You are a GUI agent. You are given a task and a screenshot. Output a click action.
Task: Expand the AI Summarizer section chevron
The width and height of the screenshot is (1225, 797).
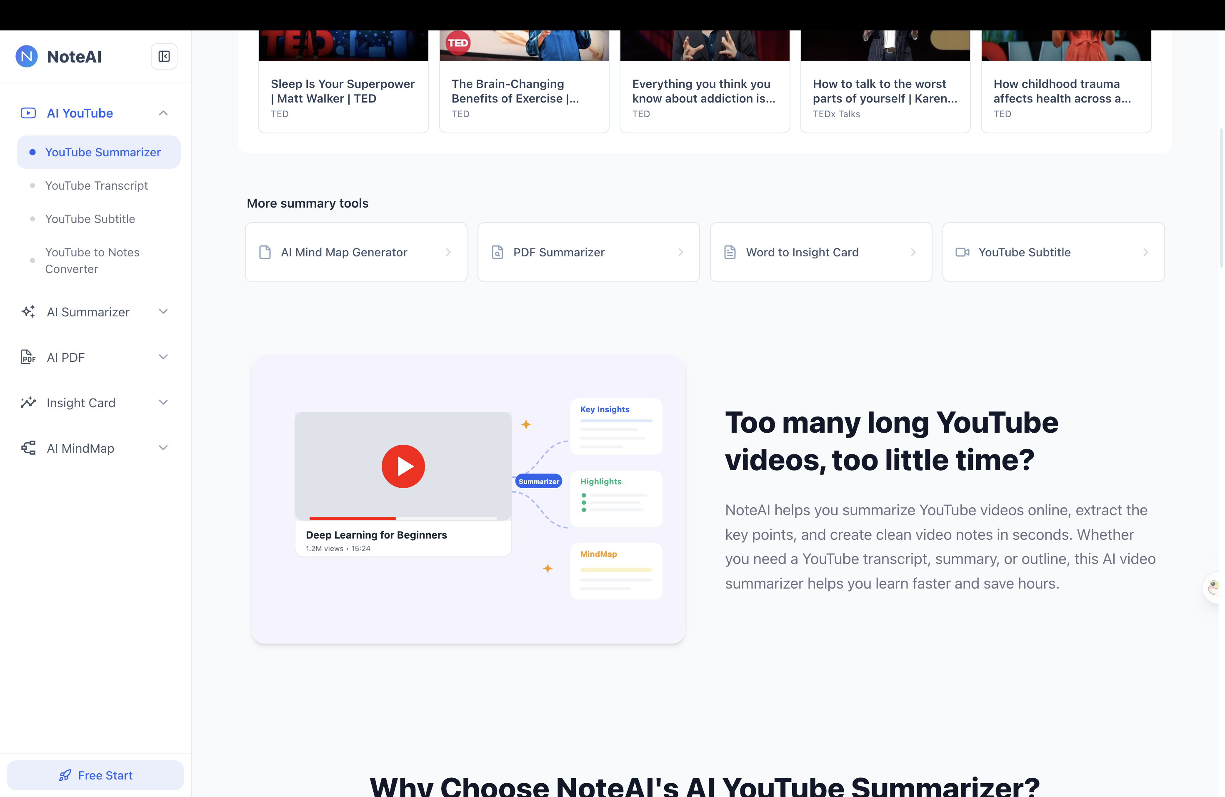click(x=163, y=311)
